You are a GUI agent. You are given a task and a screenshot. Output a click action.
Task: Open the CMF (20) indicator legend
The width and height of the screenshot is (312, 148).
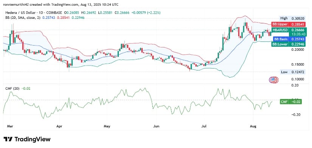tap(12, 88)
